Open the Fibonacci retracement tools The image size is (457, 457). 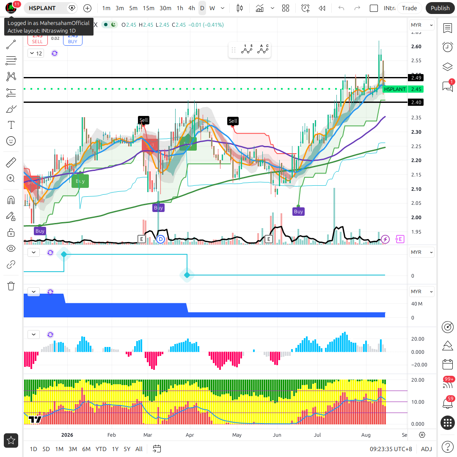click(11, 61)
